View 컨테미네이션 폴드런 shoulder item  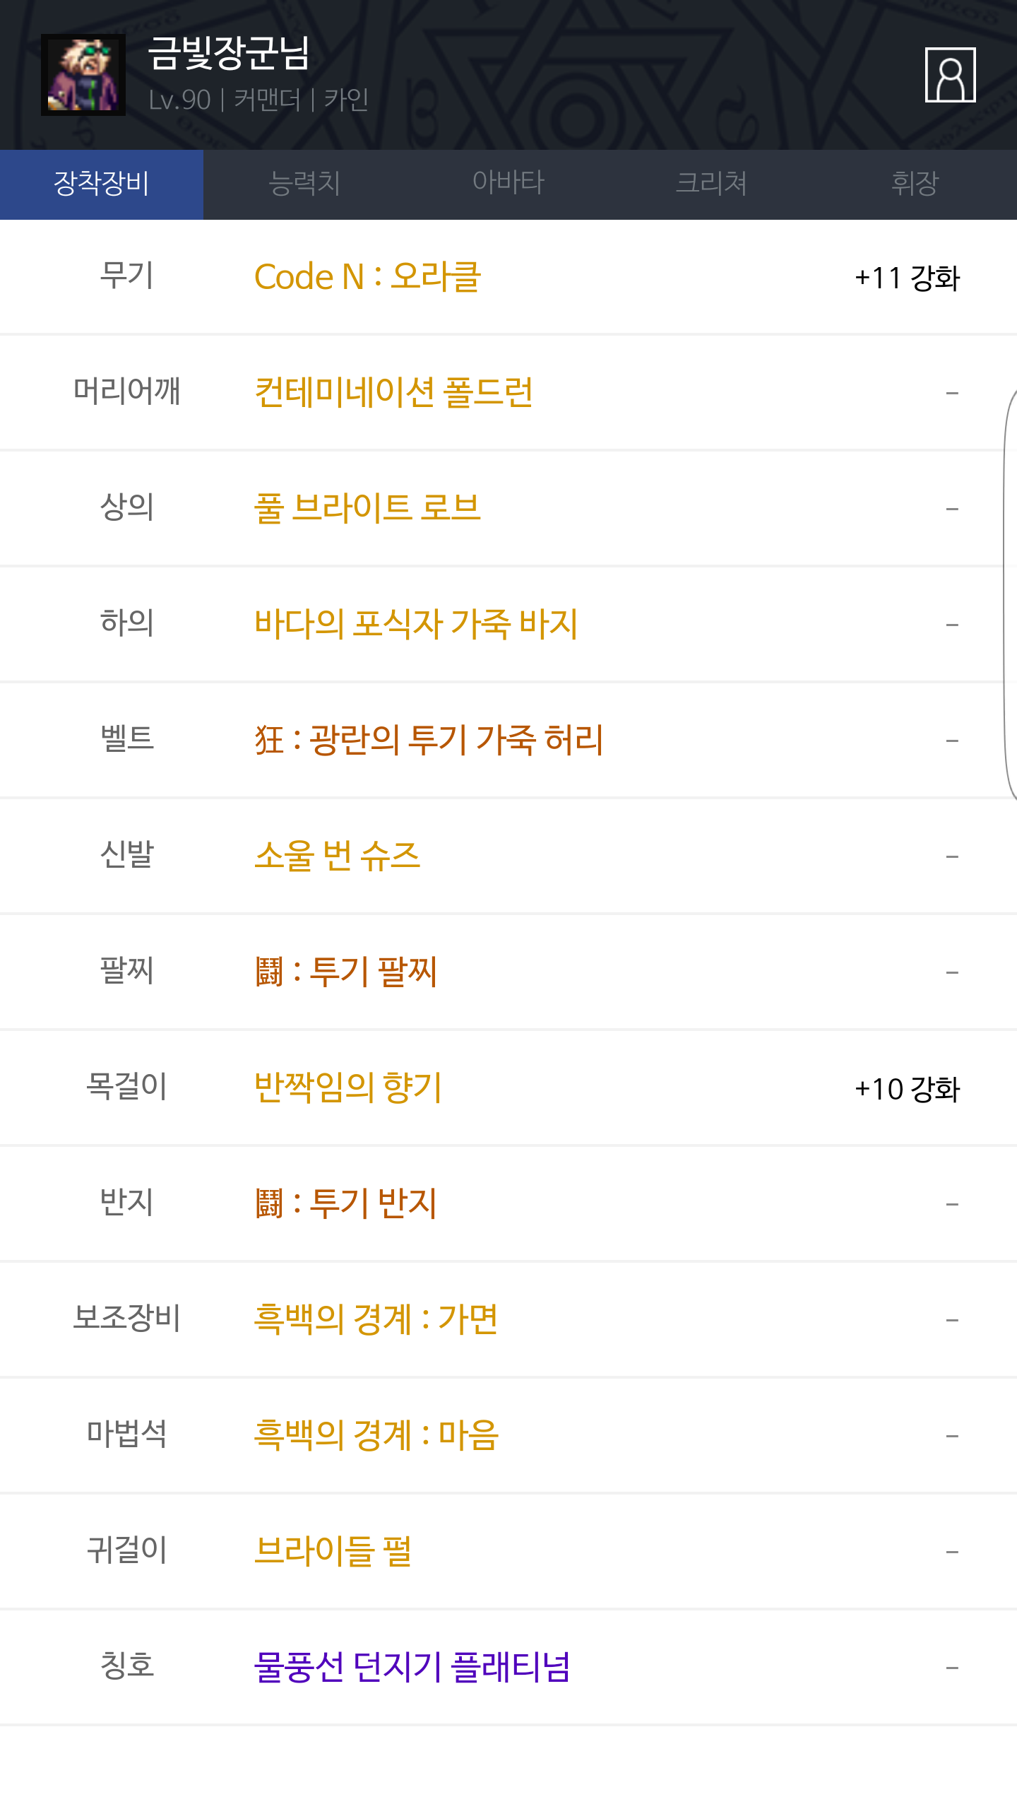393,393
